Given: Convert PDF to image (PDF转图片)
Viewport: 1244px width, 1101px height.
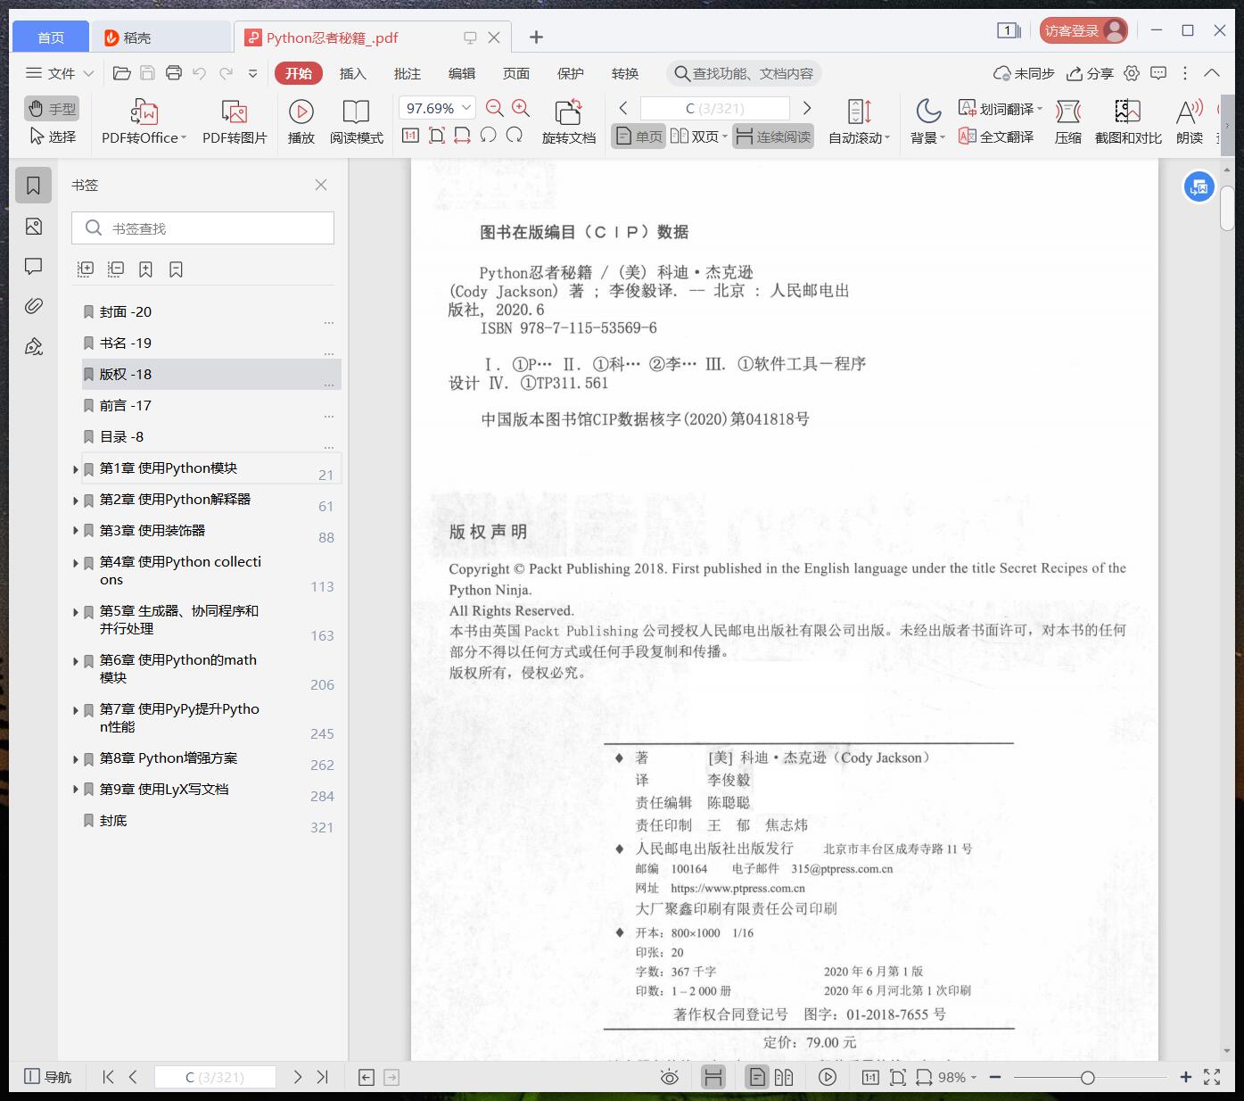Looking at the screenshot, I should [235, 121].
